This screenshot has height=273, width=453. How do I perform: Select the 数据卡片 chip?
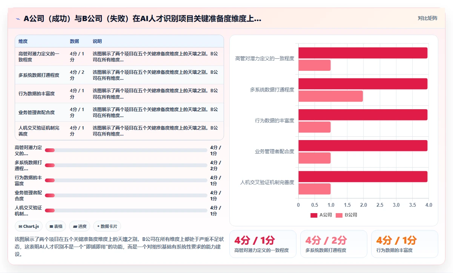click(x=107, y=226)
